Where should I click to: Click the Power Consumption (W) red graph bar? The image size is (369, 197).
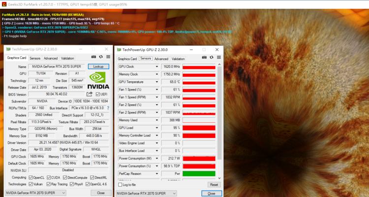[x=199, y=159]
